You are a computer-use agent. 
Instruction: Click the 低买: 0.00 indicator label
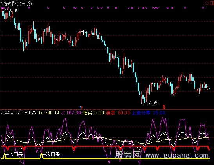click(x=94, y=113)
